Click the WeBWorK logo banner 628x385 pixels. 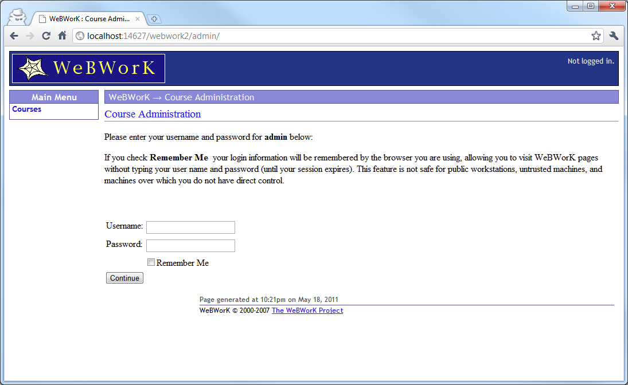coord(88,68)
